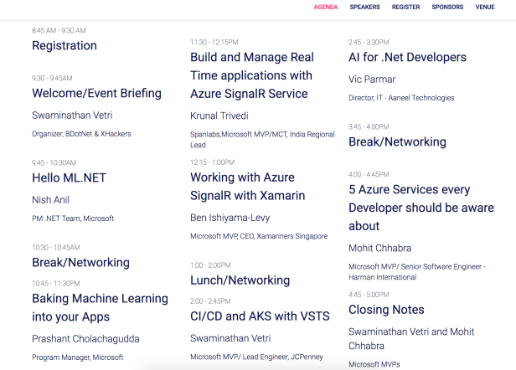Image resolution: width=516 pixels, height=370 pixels.
Task: Click the 4:45 - 5:00PM time label
Action: tap(369, 295)
